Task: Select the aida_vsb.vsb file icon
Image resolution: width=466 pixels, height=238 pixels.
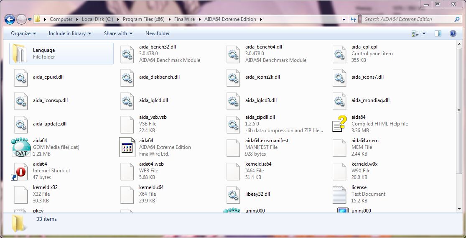Action: coord(127,124)
